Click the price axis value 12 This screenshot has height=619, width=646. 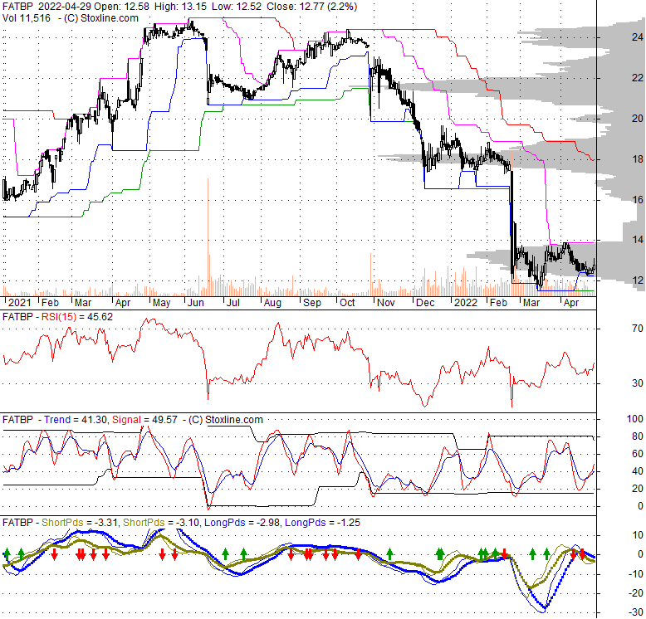638,280
